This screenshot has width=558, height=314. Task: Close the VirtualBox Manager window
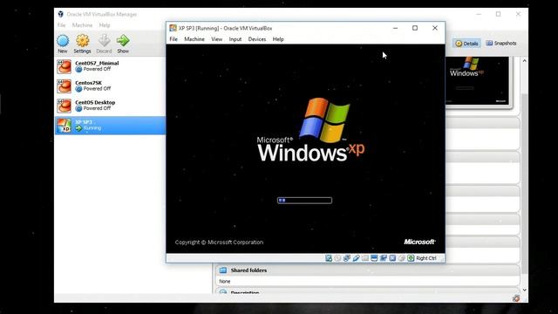tap(518, 14)
